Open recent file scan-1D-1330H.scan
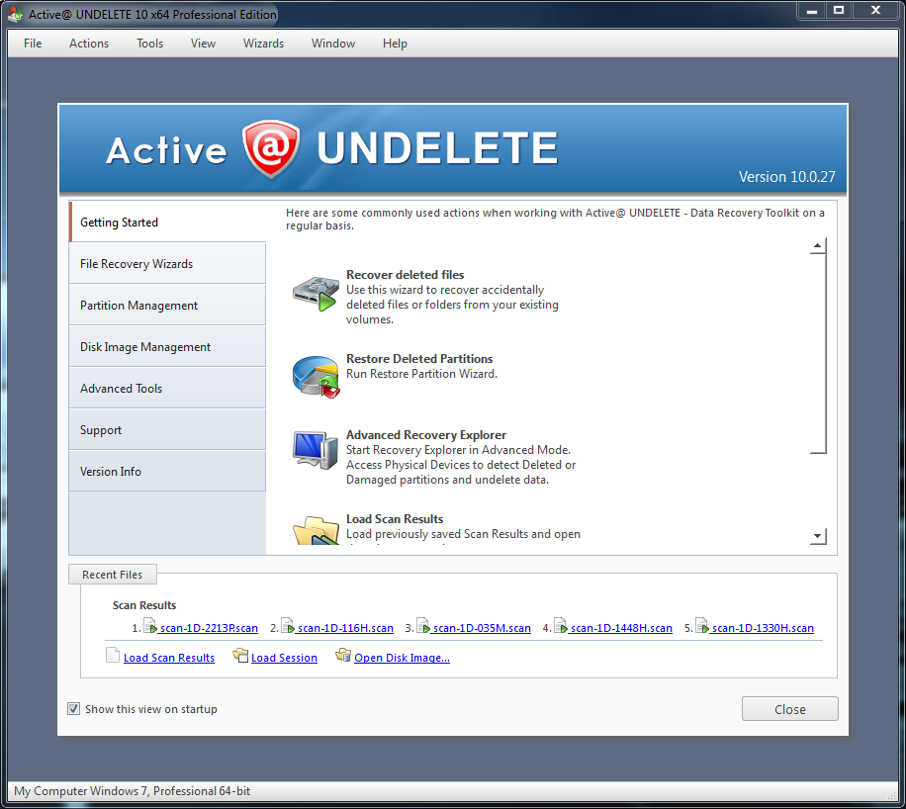906x809 pixels. click(x=763, y=628)
